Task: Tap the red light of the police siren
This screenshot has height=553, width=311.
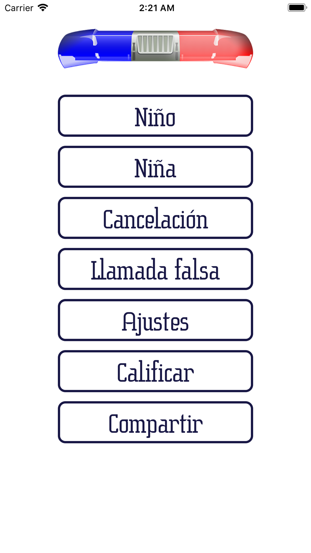Action: [x=216, y=49]
